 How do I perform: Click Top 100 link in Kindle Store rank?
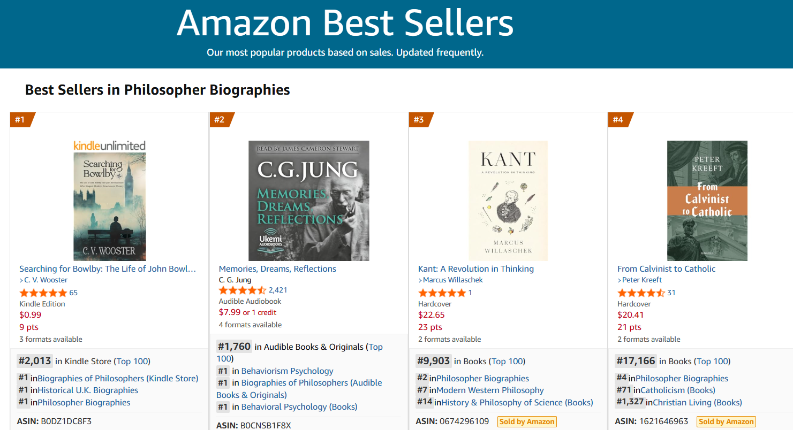point(133,361)
